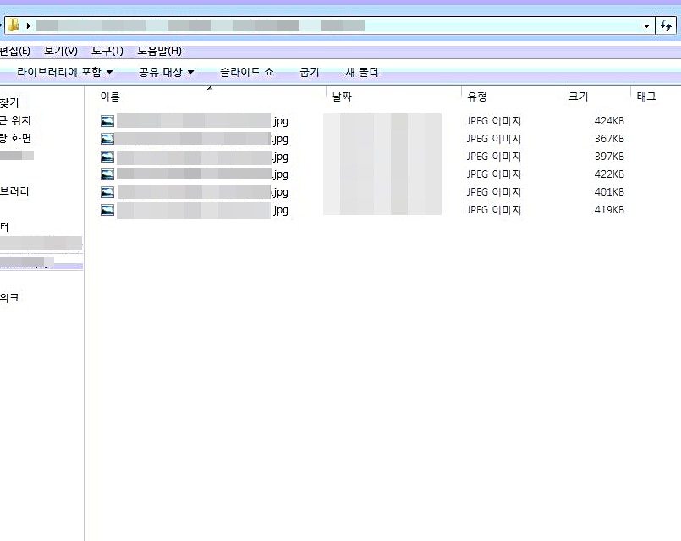Sort by 날짜 column header
Screen dimensions: 681x541
(x=342, y=97)
